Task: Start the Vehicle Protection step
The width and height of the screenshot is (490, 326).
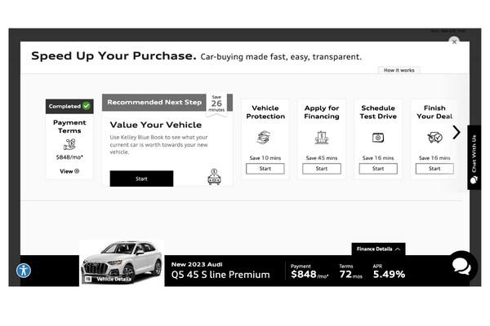Action: coord(265,169)
